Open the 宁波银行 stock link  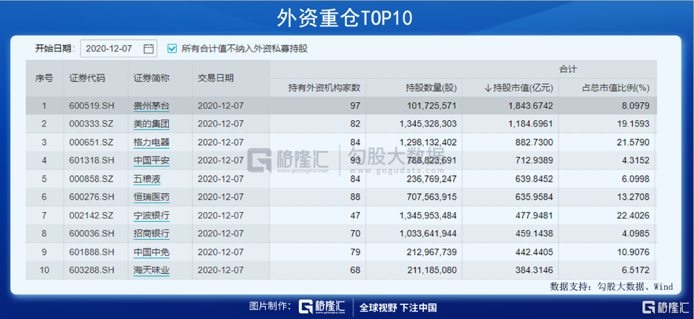click(x=152, y=215)
